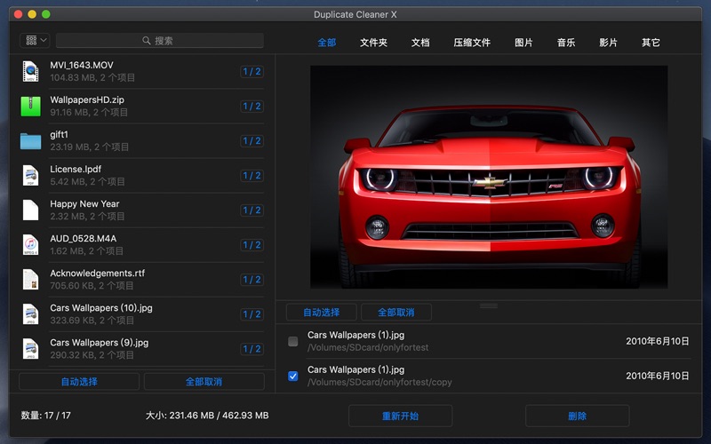Open the grid view mode dropdown
Image resolution: width=711 pixels, height=444 pixels.
pos(35,40)
